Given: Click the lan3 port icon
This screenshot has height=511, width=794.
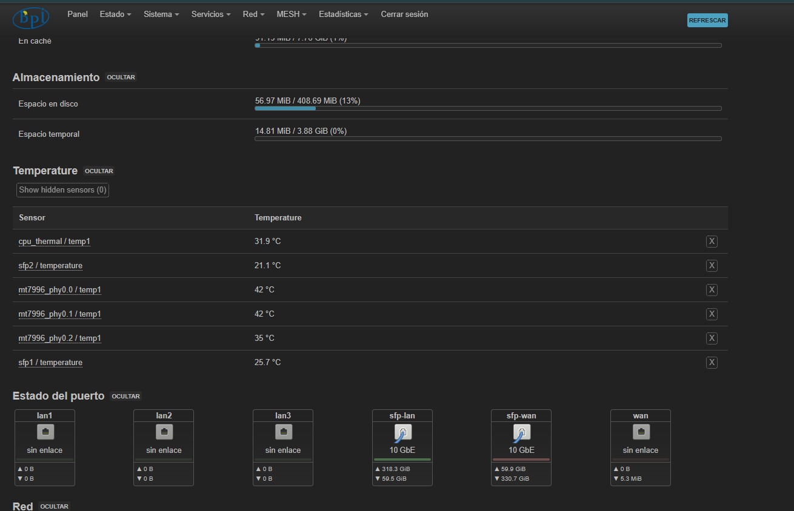Looking at the screenshot, I should (x=283, y=432).
